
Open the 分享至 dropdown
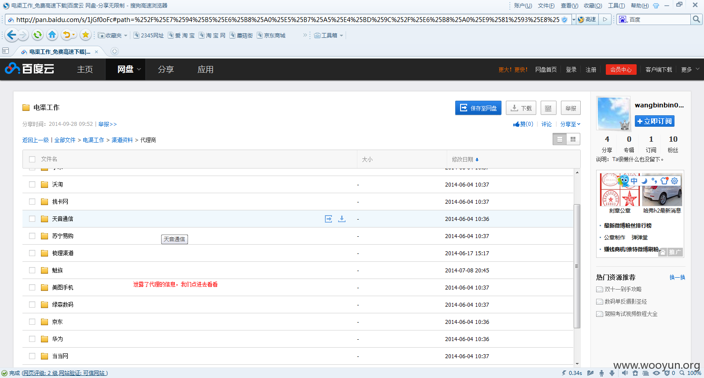[570, 124]
